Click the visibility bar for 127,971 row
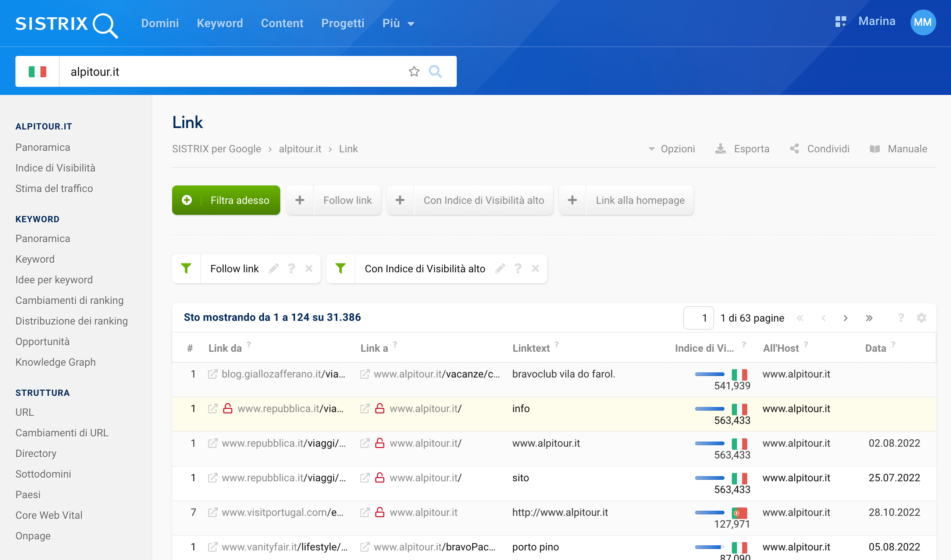This screenshot has height=560, width=951. [x=709, y=513]
